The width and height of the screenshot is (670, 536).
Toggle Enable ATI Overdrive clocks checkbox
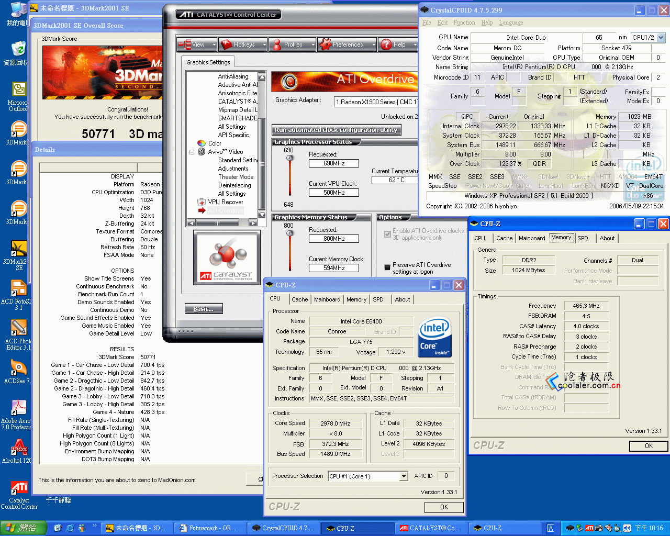[387, 234]
